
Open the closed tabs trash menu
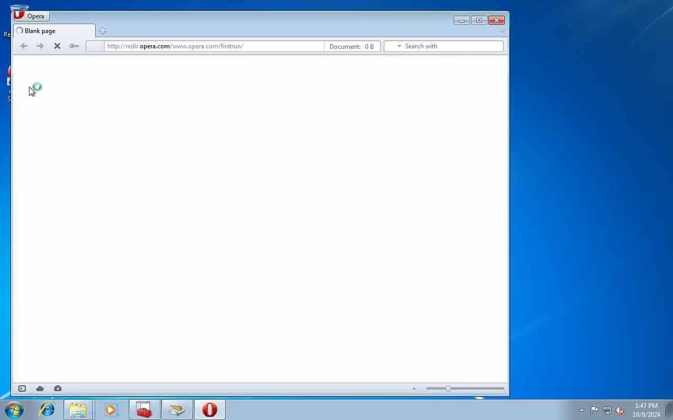coord(502,31)
